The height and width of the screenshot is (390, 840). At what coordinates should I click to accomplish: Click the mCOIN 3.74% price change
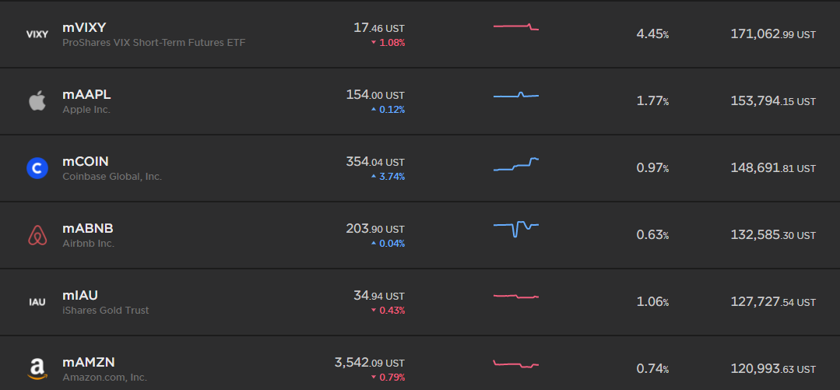coord(389,177)
